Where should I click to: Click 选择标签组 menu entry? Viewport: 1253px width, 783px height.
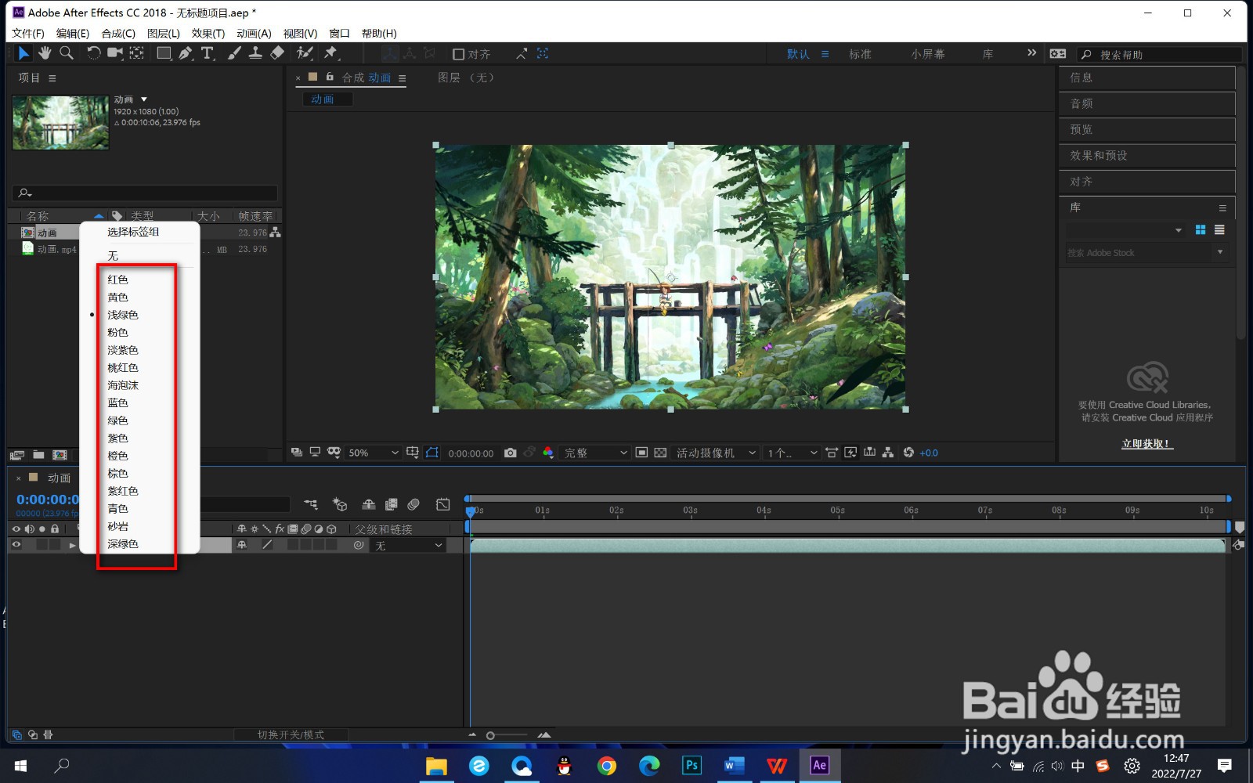pos(133,232)
